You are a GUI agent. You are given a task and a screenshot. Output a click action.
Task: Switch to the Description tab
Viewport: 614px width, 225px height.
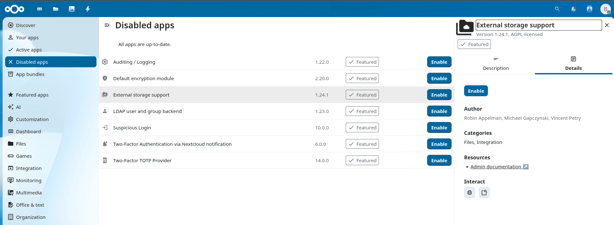[x=496, y=63]
